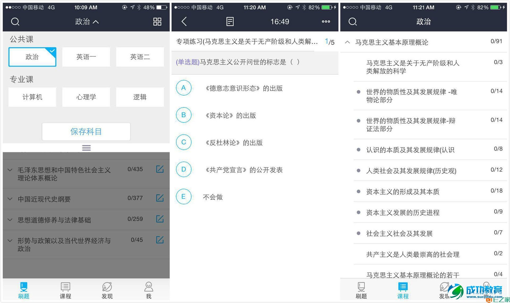This screenshot has height=303, width=510.
Task: Select the 心理学 subject option
Action: [86, 97]
